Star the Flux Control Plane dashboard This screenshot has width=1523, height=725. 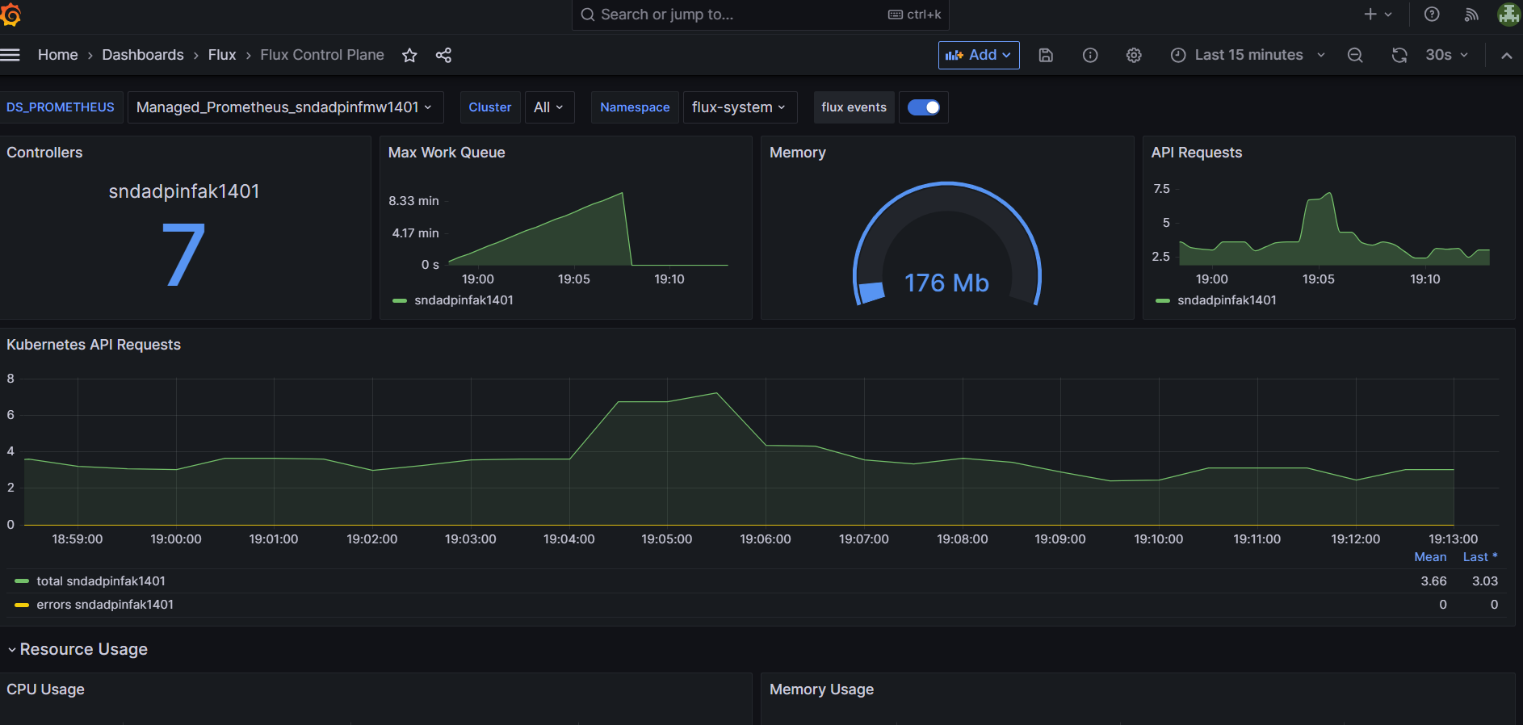click(x=409, y=55)
